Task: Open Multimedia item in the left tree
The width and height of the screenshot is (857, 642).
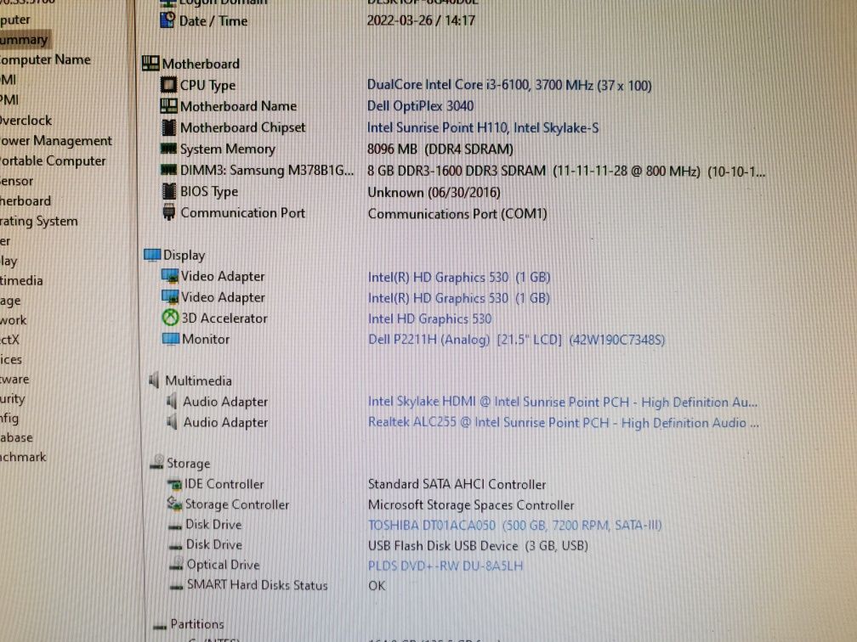Action: click(x=21, y=280)
